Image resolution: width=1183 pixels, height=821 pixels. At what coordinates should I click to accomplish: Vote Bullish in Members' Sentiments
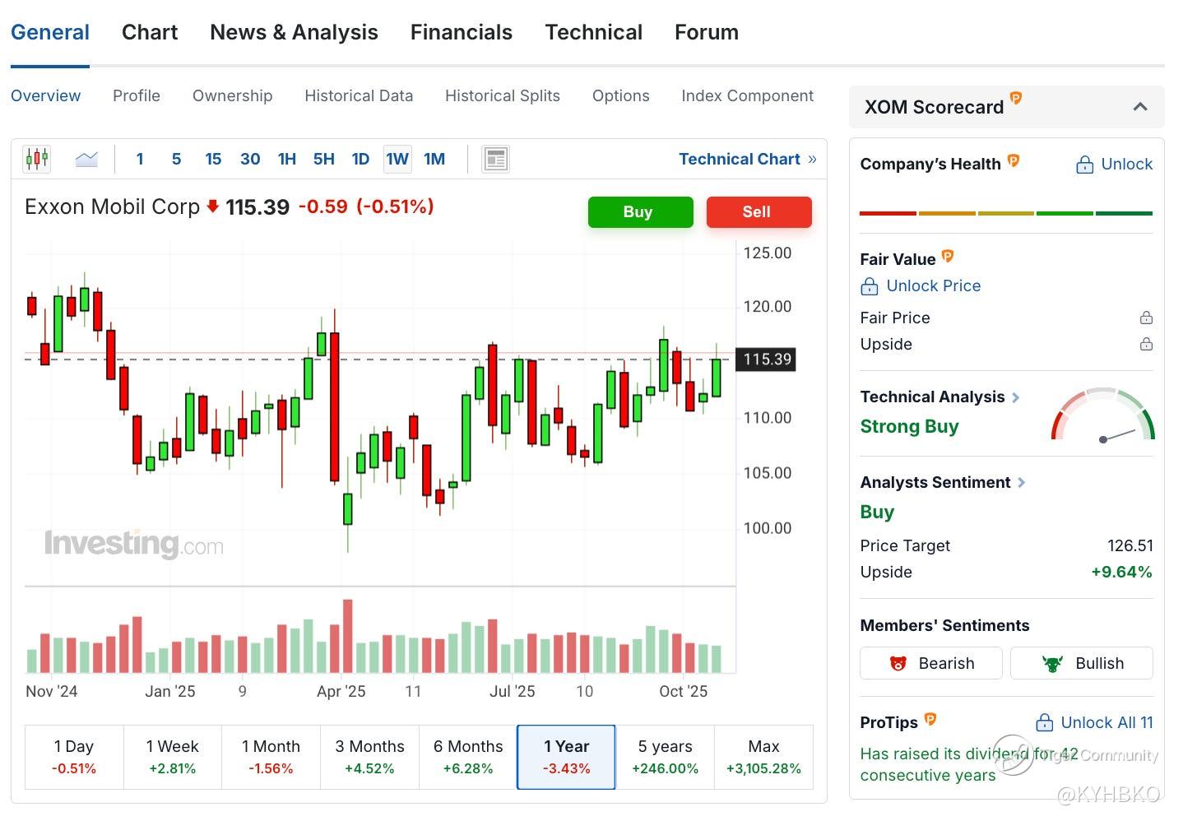click(x=1082, y=663)
